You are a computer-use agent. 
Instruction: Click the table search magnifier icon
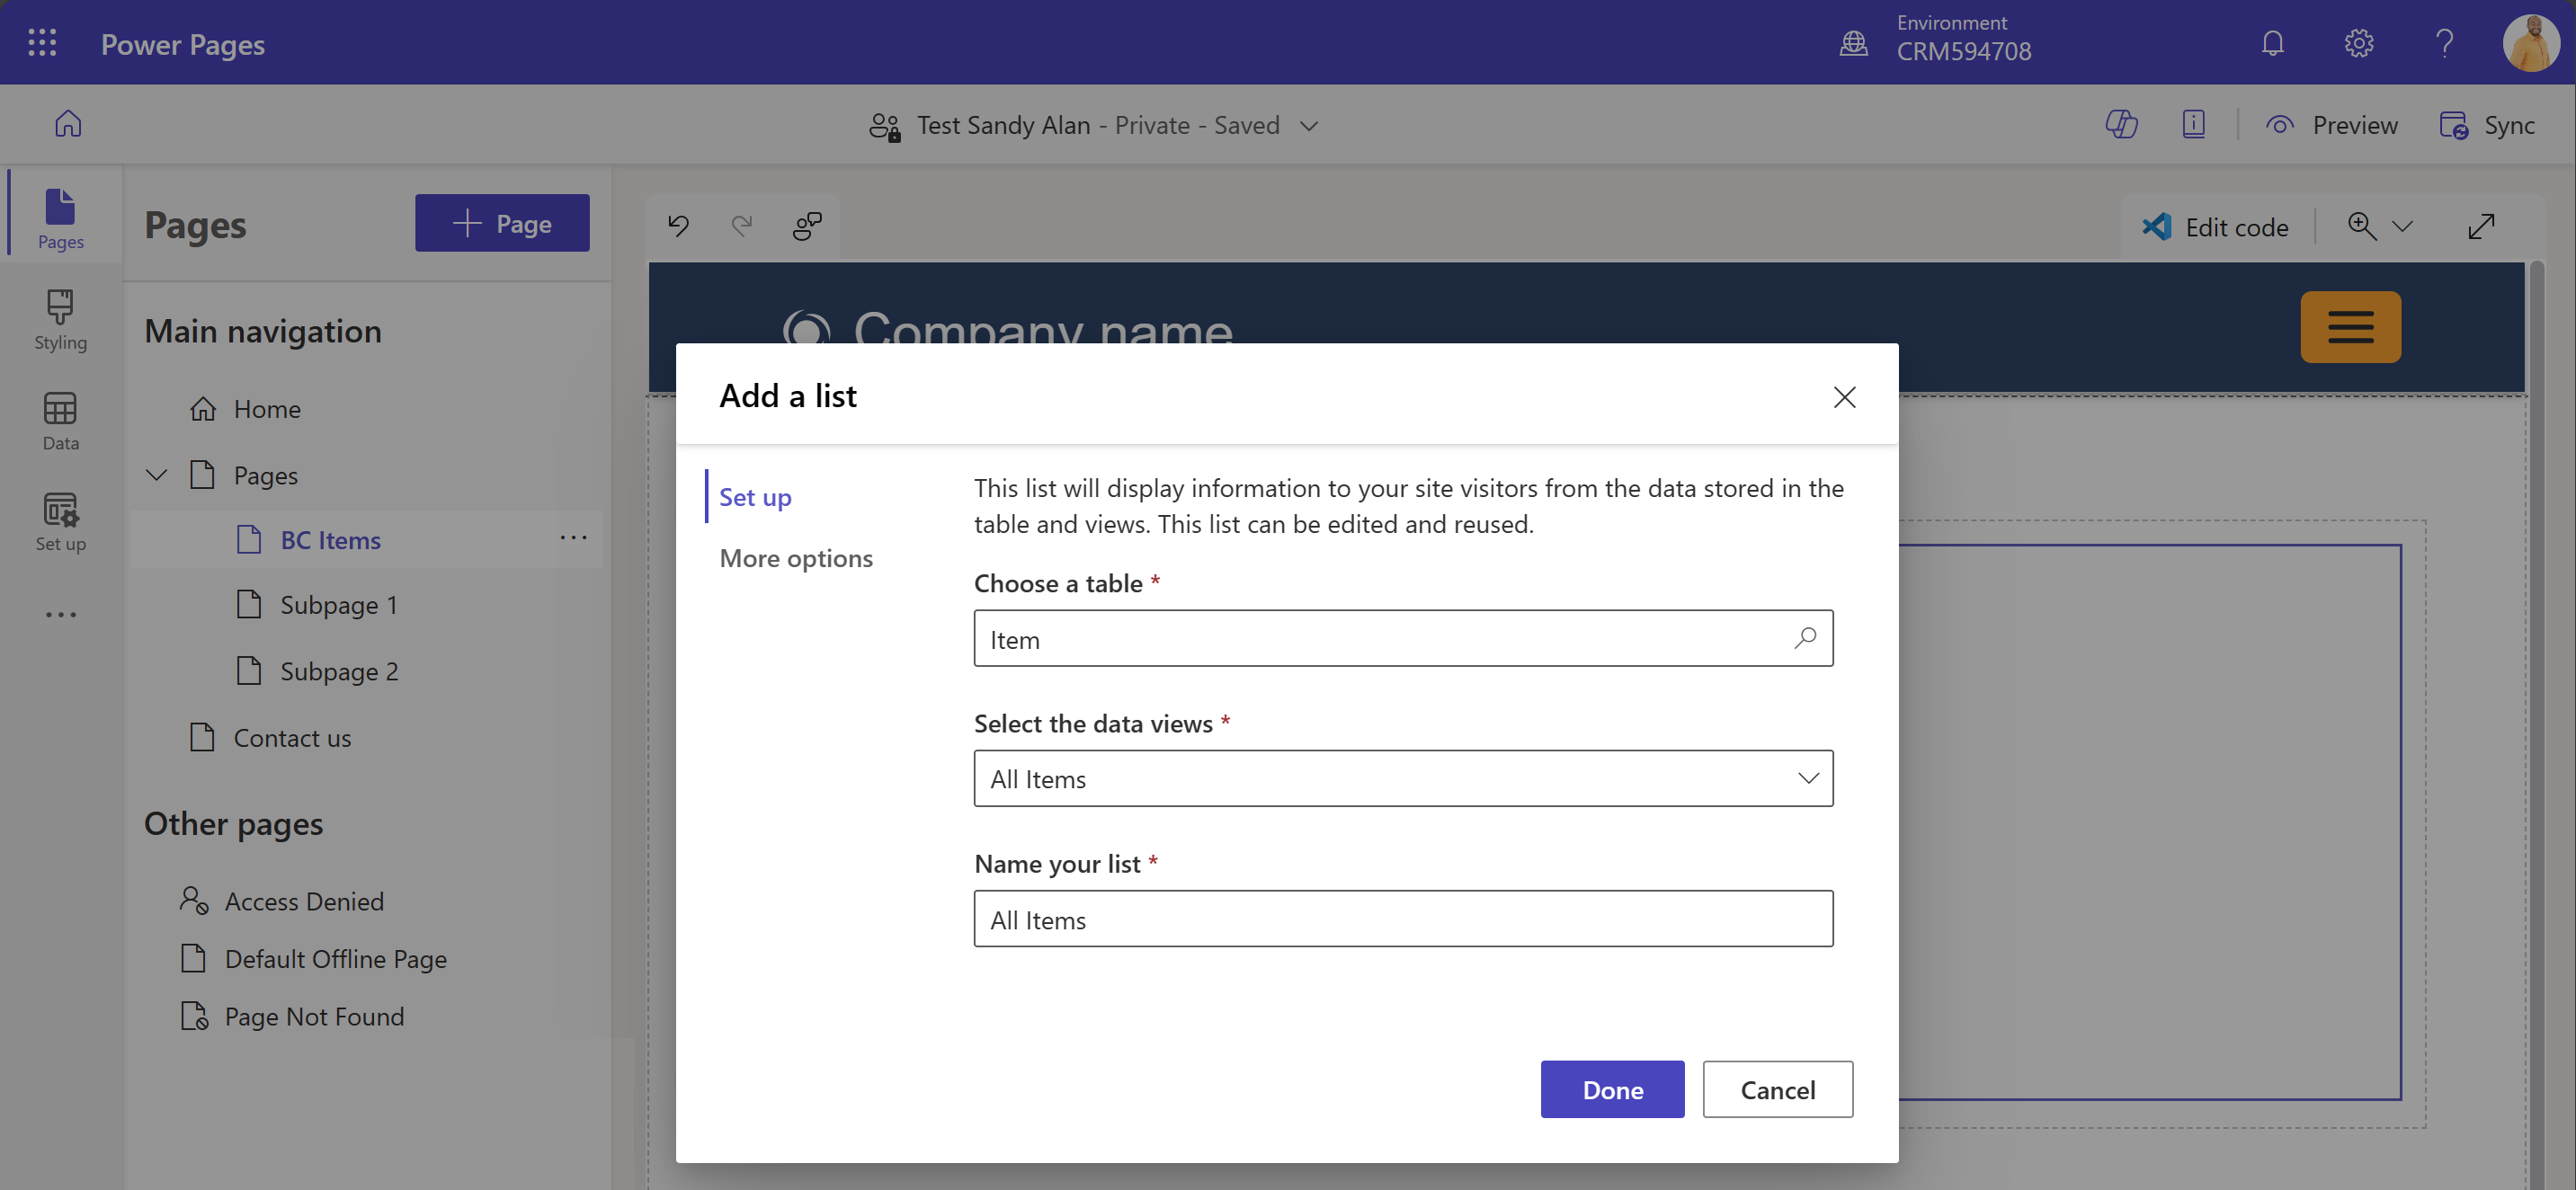click(1805, 638)
